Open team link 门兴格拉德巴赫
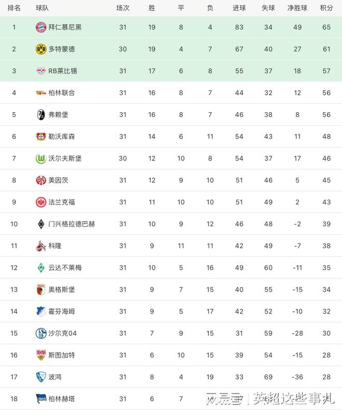The width and height of the screenshot is (342, 411). 72,224
